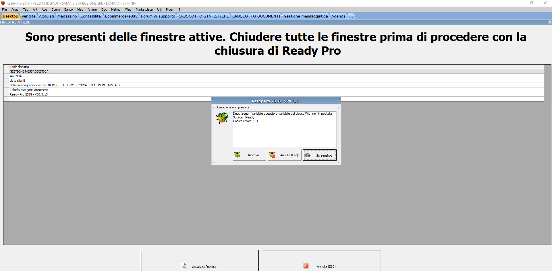Click Annulla (Esc) in the error dialog

[284, 155]
